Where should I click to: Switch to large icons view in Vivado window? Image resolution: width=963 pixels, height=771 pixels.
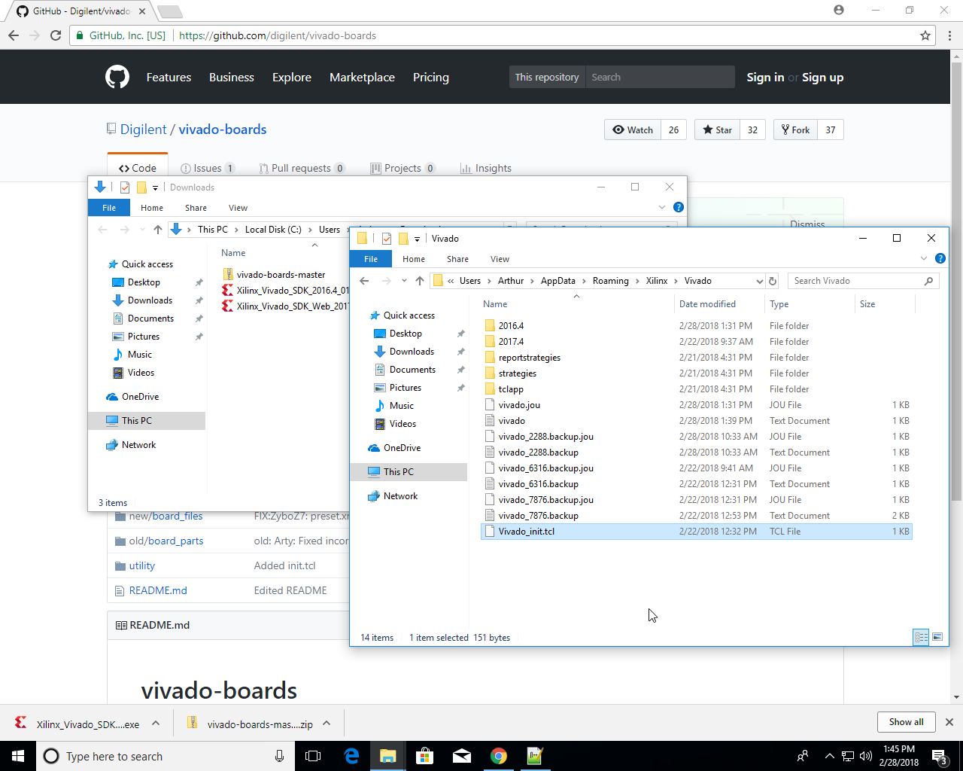click(937, 637)
